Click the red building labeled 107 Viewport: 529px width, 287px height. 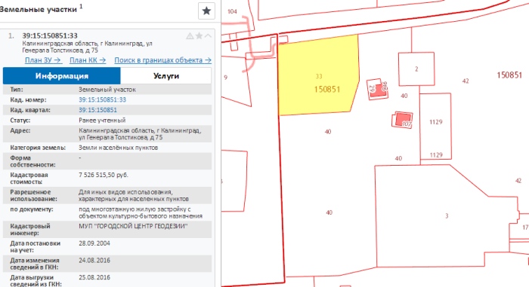click(403, 120)
